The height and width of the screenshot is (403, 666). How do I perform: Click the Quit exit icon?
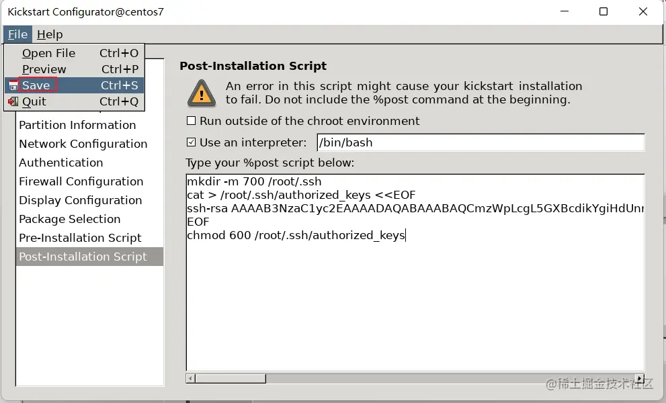pos(13,101)
